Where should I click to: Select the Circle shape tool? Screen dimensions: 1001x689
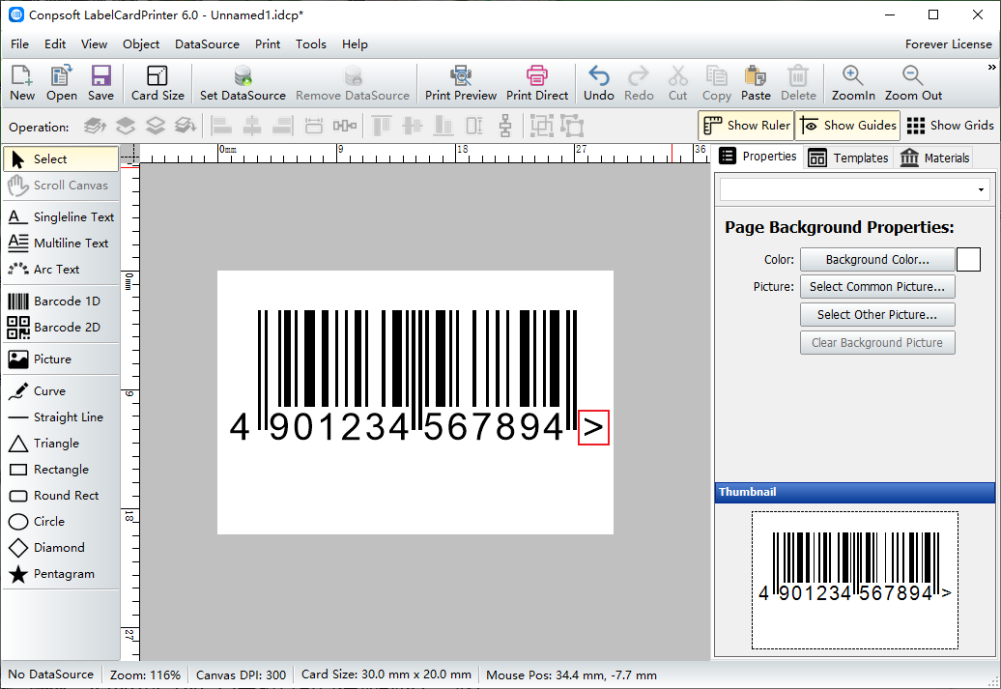61,522
